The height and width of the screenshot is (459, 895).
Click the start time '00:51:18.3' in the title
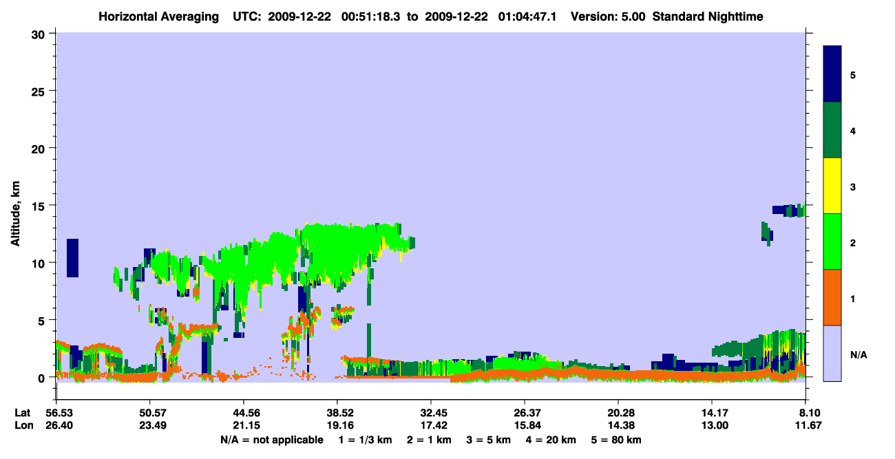[x=372, y=16]
